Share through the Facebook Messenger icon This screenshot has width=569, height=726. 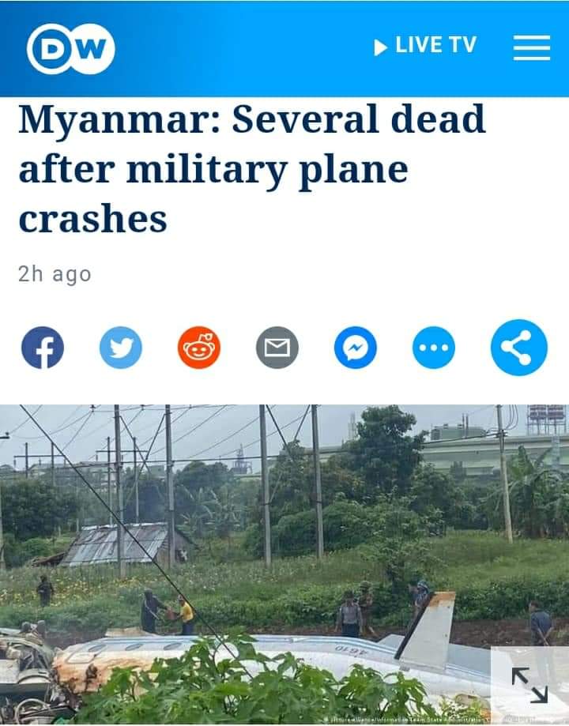(x=356, y=348)
